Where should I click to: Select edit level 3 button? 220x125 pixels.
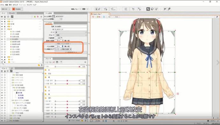click(x=87, y=9)
